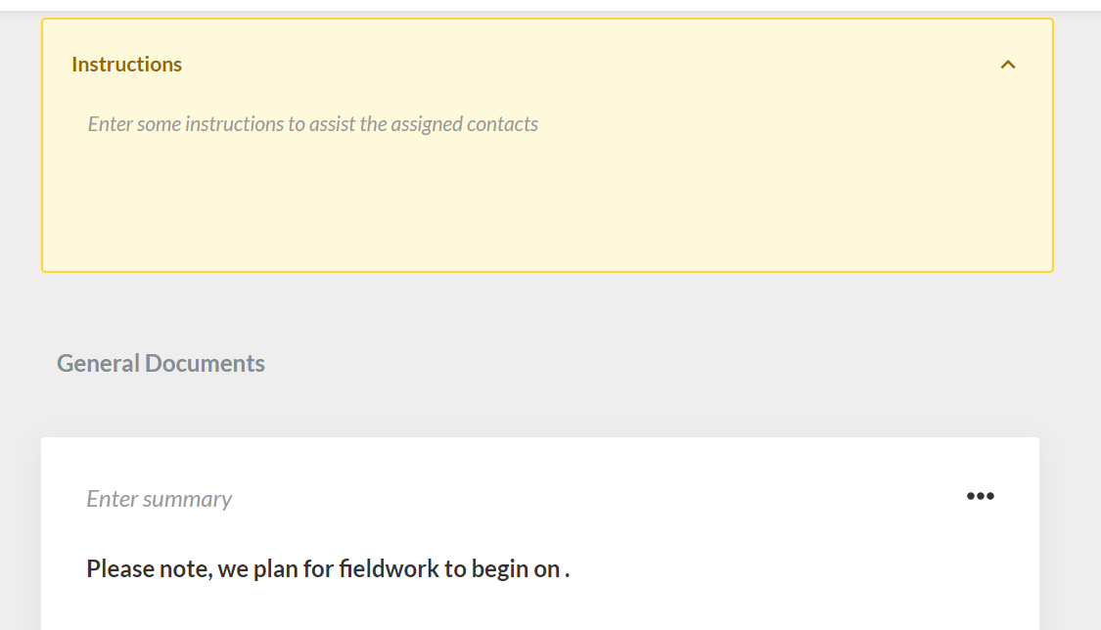Select the Instructions heading label
The image size is (1101, 630).
click(x=126, y=64)
